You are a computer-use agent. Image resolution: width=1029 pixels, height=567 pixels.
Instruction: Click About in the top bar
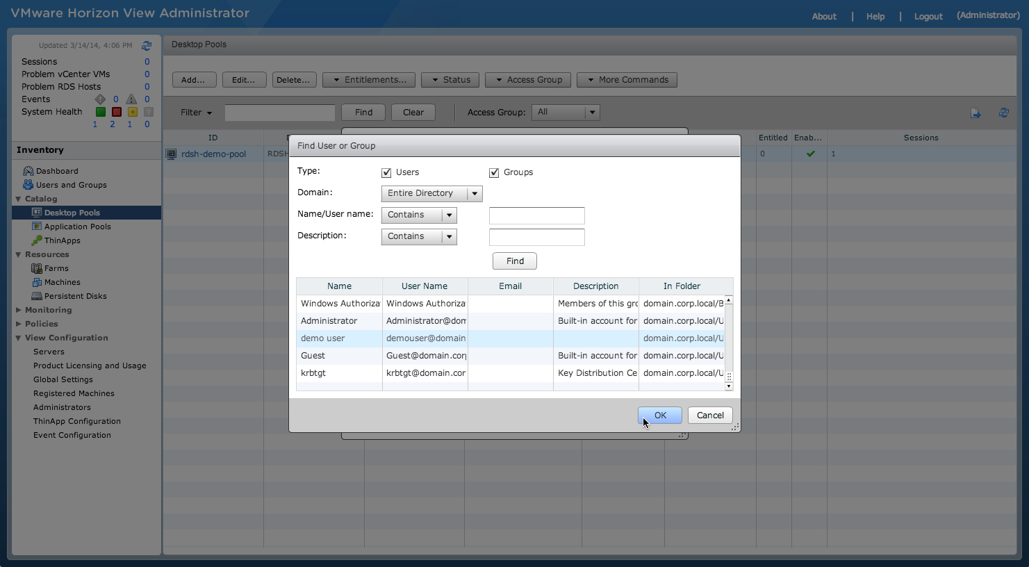coord(823,16)
